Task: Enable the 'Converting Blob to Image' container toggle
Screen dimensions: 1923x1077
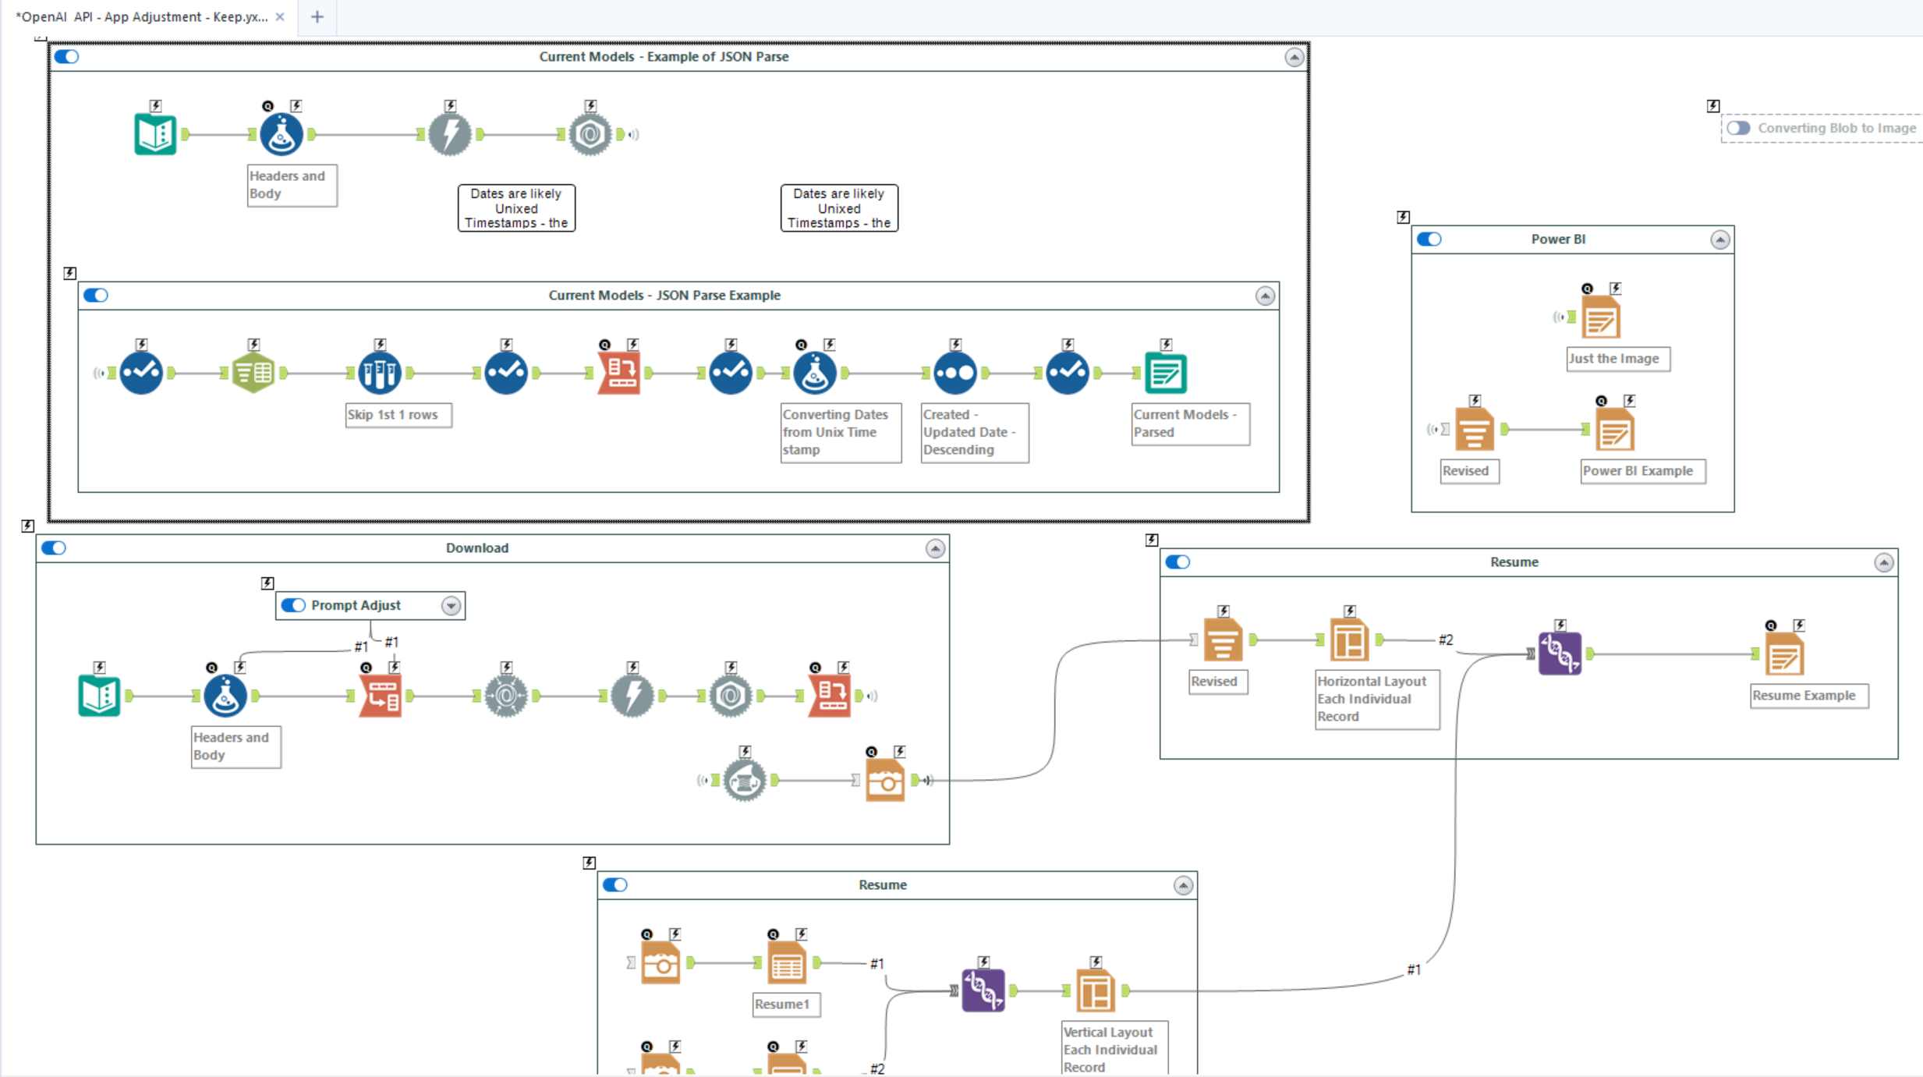Action: (1738, 128)
